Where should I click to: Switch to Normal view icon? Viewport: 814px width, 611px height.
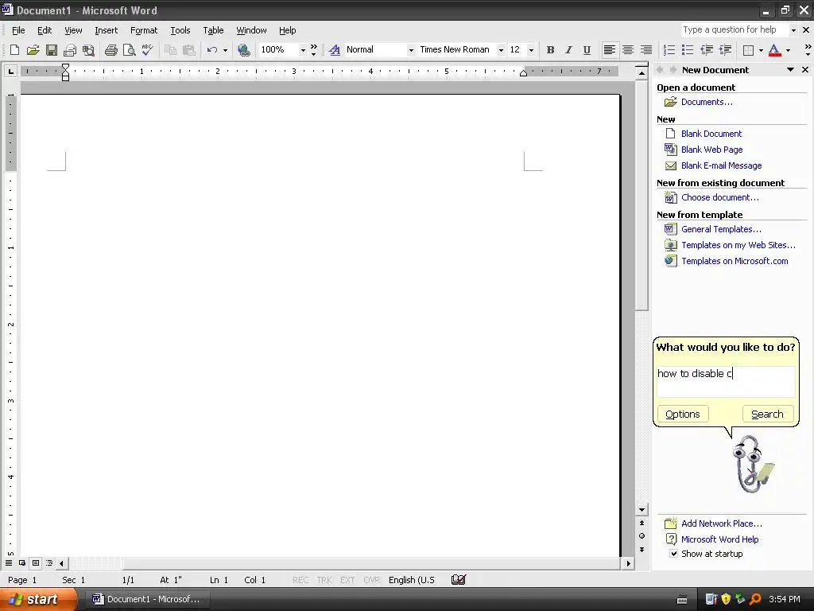9,562
